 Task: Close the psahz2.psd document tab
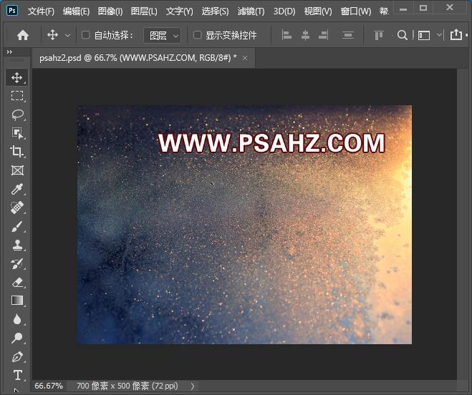[x=245, y=58]
